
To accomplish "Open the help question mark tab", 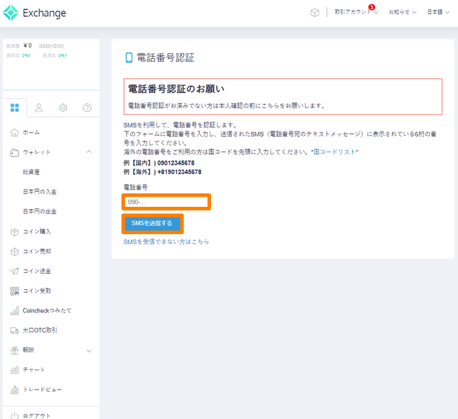I will click(87, 107).
